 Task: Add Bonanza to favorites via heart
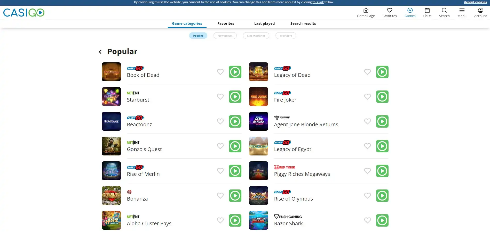[220, 196]
